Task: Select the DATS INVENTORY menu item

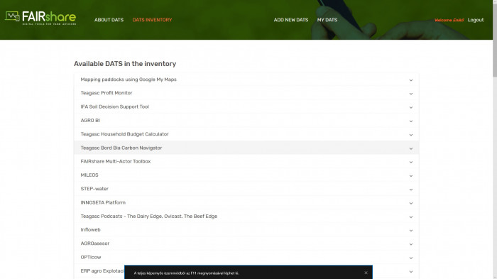Action: [152, 20]
